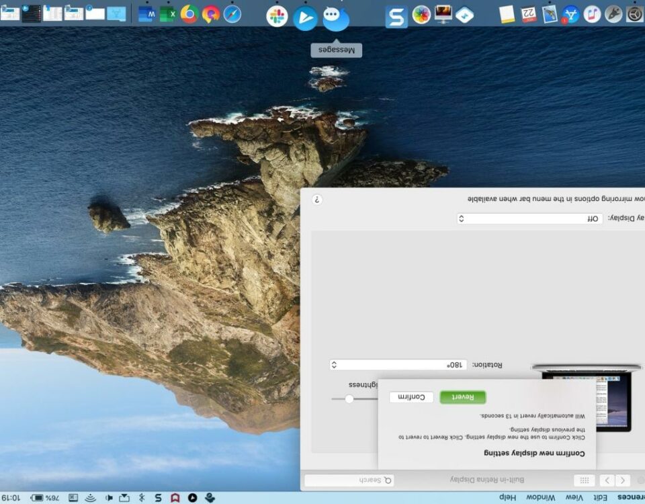Image resolution: width=645 pixels, height=504 pixels.
Task: Click black circular play icon in menu bar
Action: coord(192,498)
